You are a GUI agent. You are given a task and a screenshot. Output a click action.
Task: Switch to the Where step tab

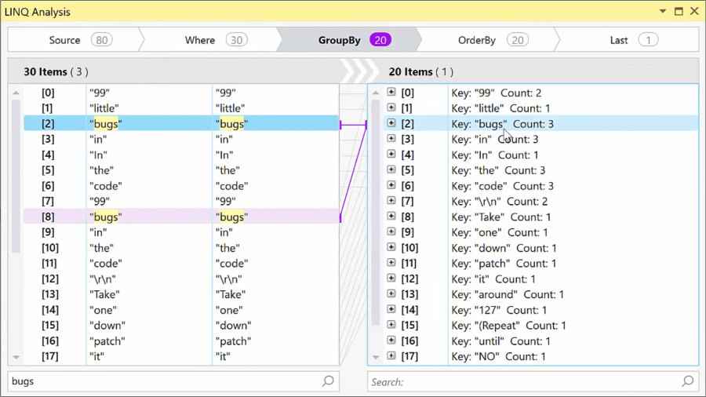click(210, 40)
